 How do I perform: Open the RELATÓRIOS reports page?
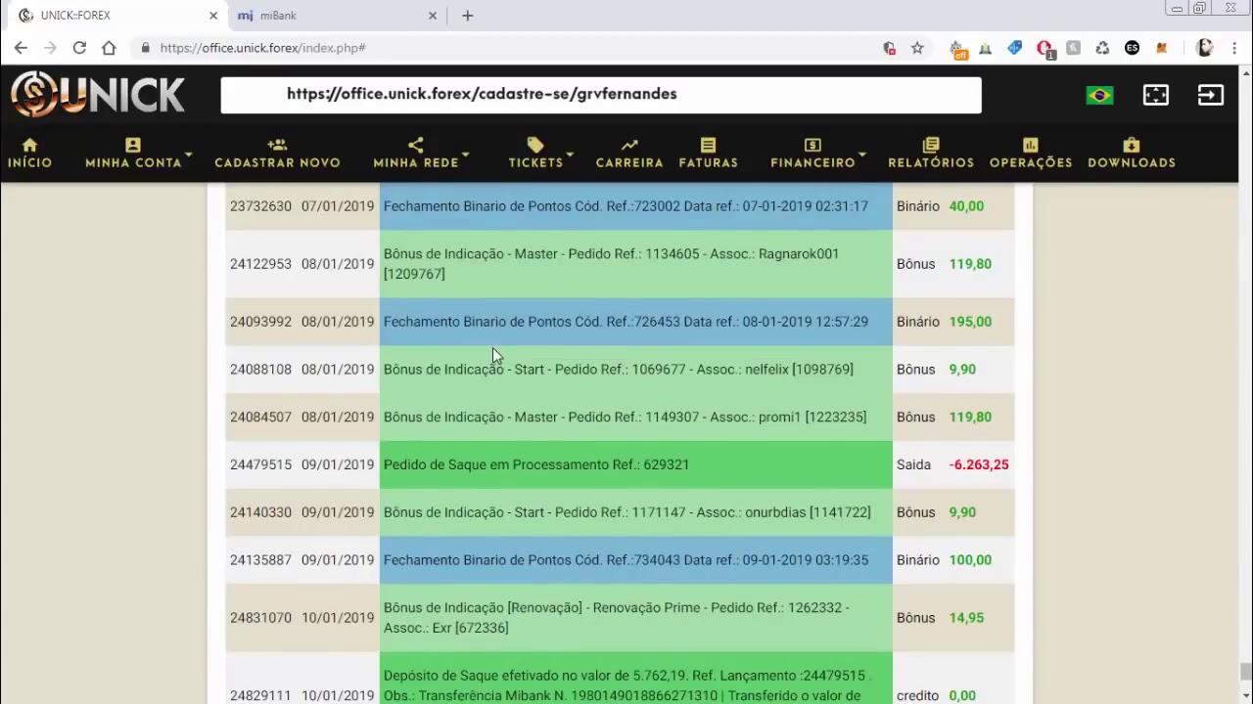(x=931, y=154)
